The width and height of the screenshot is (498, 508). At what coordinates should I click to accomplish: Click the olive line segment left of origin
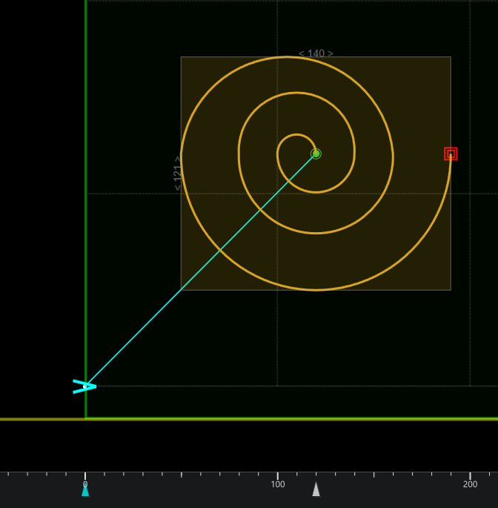41,419
